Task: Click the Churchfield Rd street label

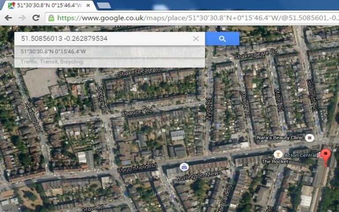Action: pyautogui.click(x=137, y=168)
